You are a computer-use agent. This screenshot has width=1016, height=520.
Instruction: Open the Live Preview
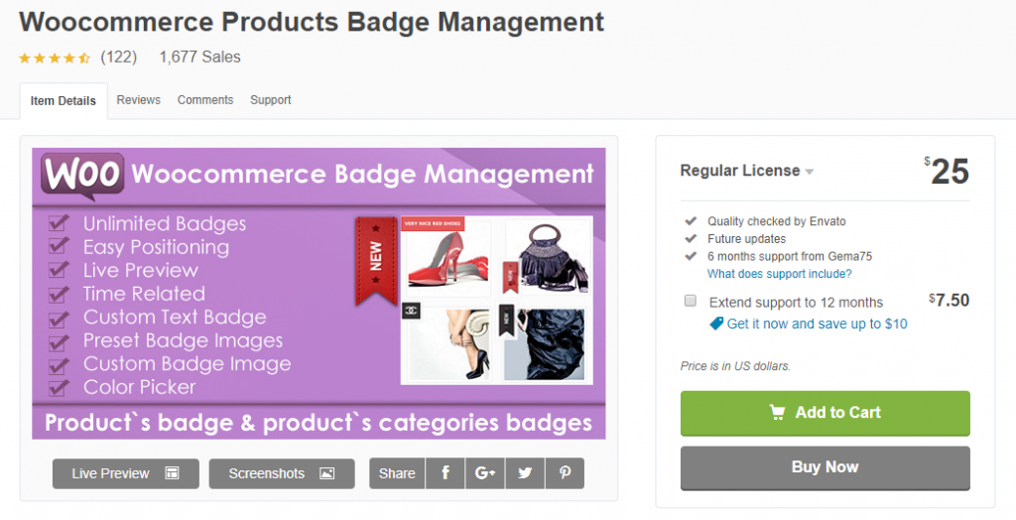(x=125, y=473)
